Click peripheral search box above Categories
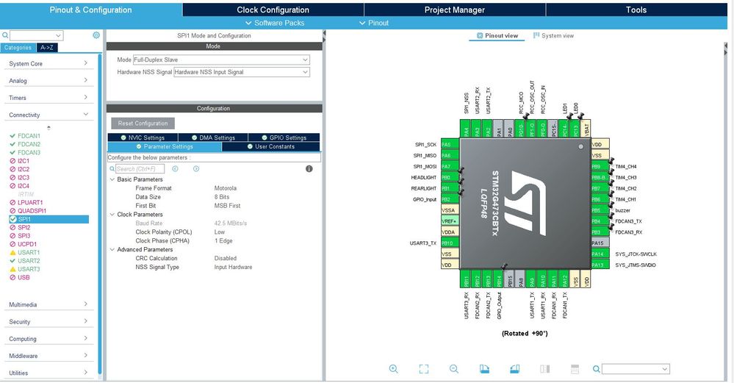The height and width of the screenshot is (383, 734). tap(37, 35)
